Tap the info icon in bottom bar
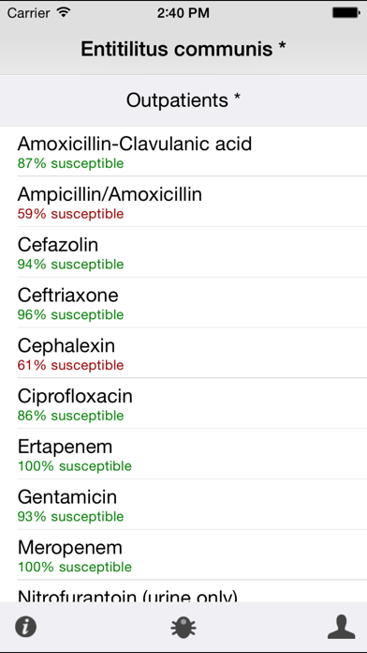Screen dimensions: 367x653 (26, 627)
